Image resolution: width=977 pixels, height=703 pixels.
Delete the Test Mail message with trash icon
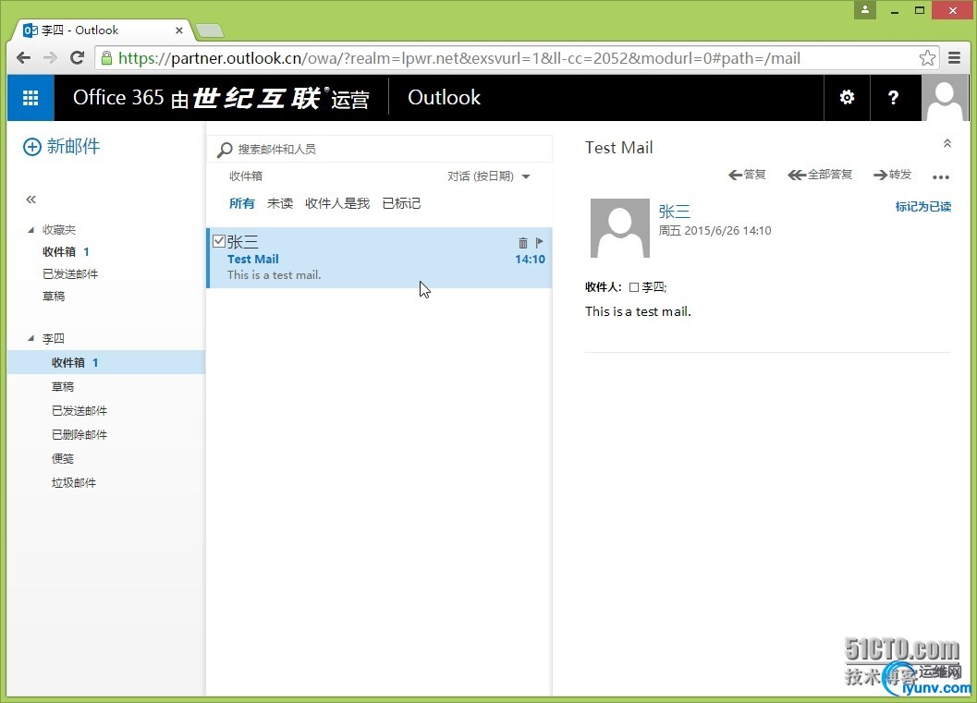(523, 242)
